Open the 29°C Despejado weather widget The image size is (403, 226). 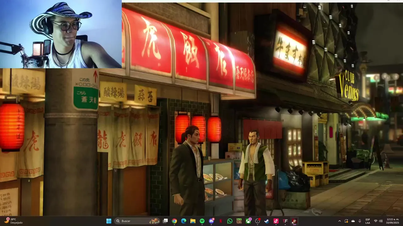14,221
